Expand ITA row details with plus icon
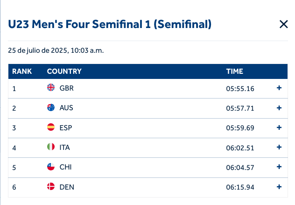295x205 pixels. [279, 147]
